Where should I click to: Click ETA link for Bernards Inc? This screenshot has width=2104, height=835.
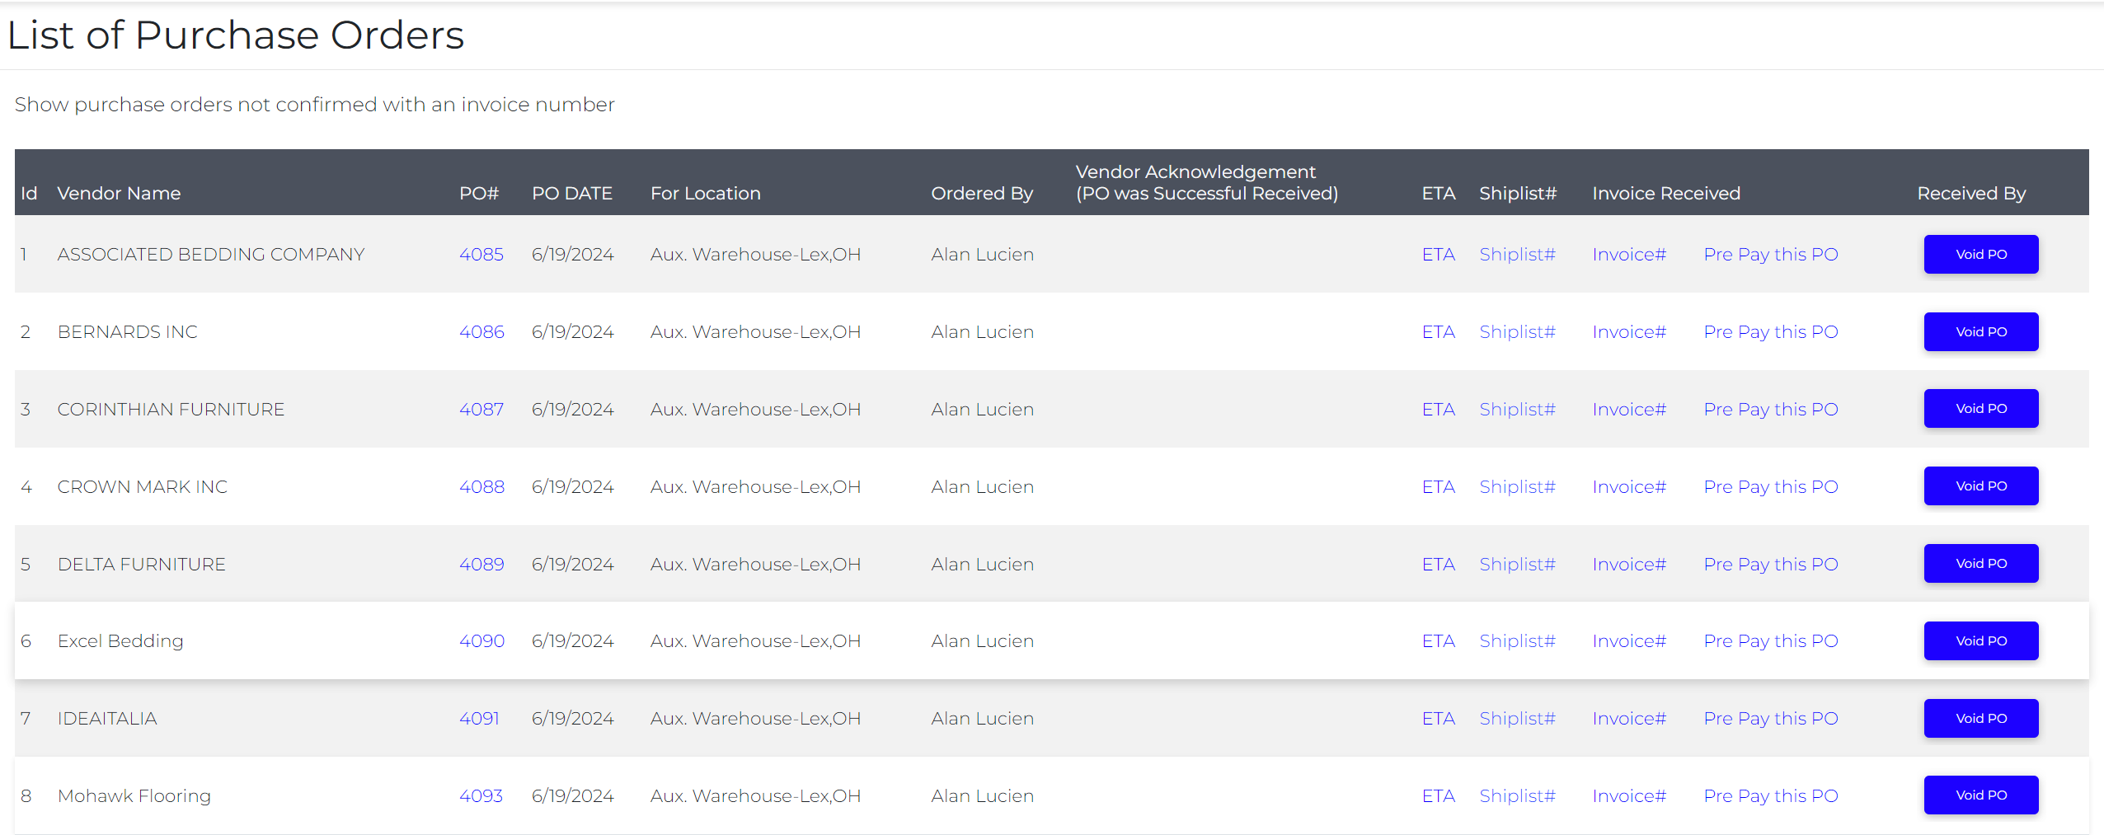tap(1439, 331)
